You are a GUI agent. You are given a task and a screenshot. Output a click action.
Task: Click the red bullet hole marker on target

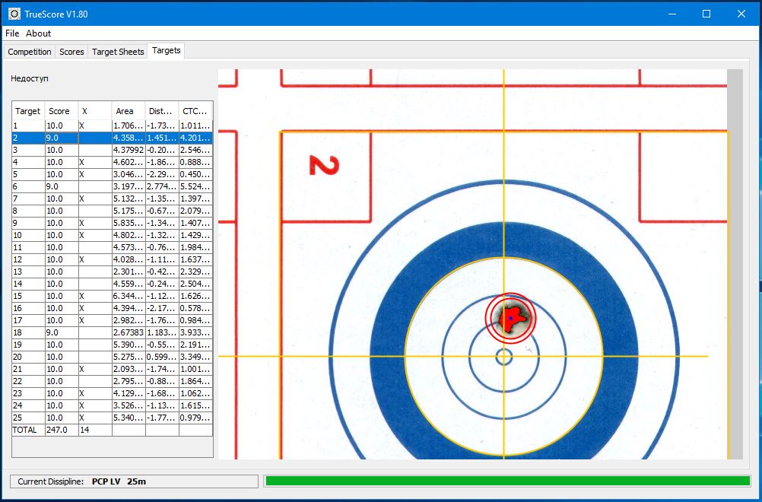coord(510,317)
